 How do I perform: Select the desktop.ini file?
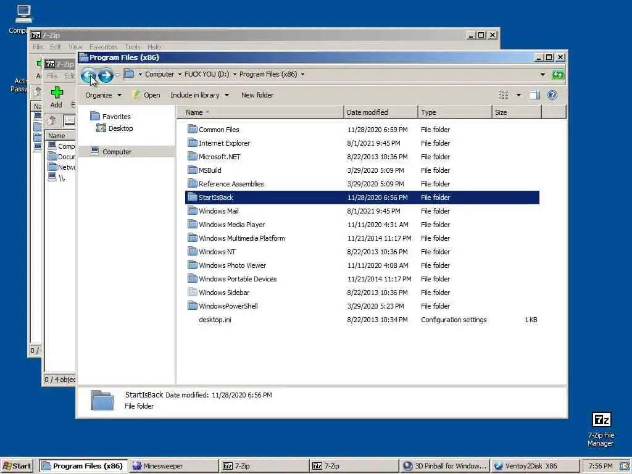(215, 320)
